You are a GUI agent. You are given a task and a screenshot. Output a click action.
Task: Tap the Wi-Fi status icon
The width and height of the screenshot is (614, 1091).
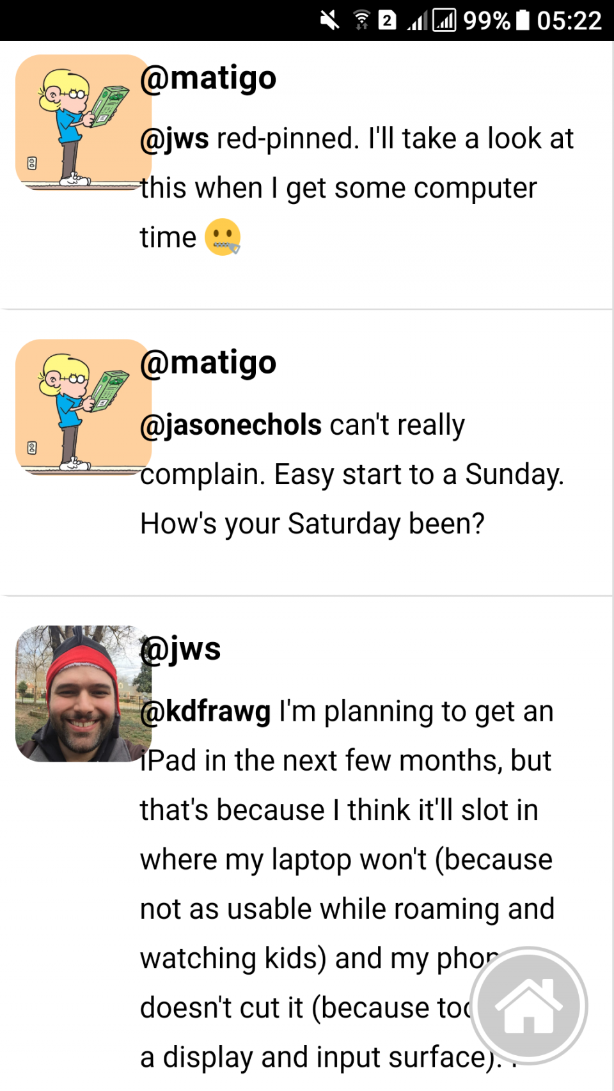[361, 20]
